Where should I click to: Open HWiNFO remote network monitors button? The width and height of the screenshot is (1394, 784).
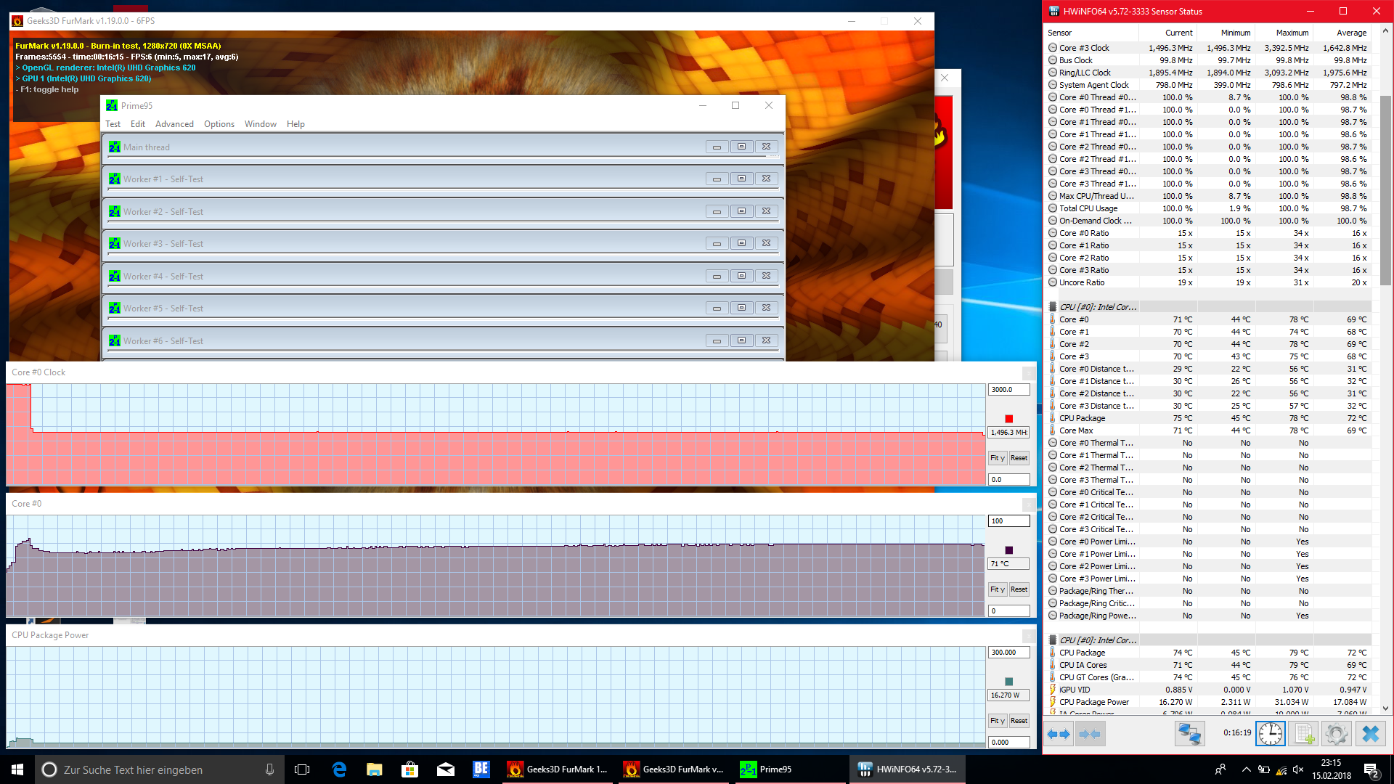[1189, 734]
